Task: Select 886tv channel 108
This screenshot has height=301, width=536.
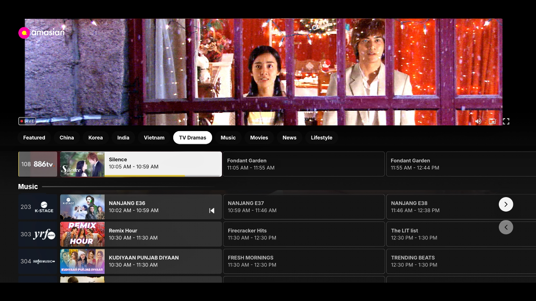Action: click(38, 164)
